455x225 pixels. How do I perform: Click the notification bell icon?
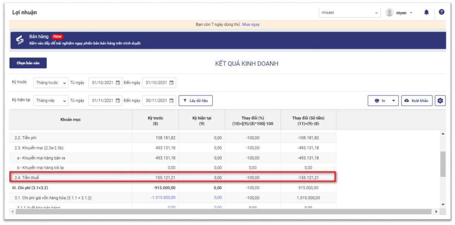[x=426, y=13]
